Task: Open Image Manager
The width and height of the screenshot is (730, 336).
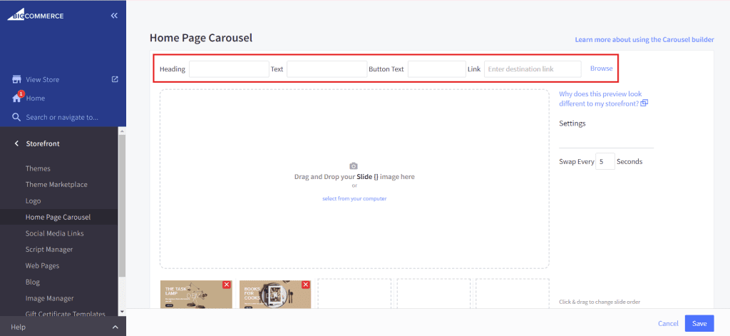Action: point(49,298)
